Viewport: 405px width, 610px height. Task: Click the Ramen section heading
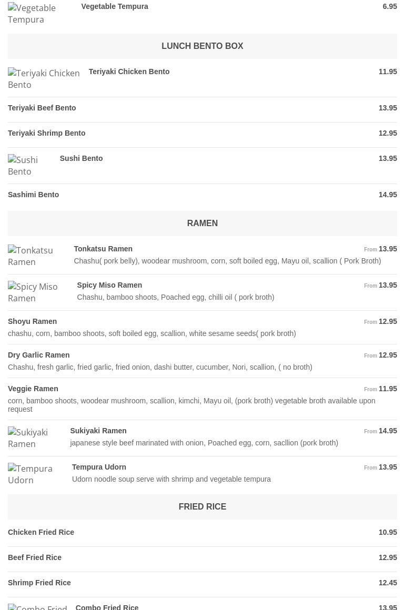(x=202, y=223)
